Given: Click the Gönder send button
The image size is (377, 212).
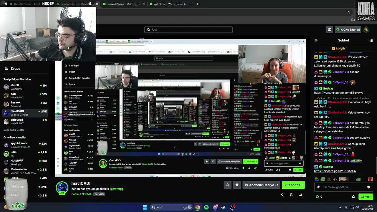Looking at the screenshot, I should pyautogui.click(x=366, y=197).
